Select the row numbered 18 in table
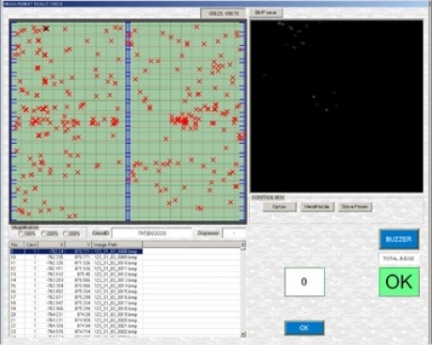Viewport: 432px width, 345px height. (76, 303)
